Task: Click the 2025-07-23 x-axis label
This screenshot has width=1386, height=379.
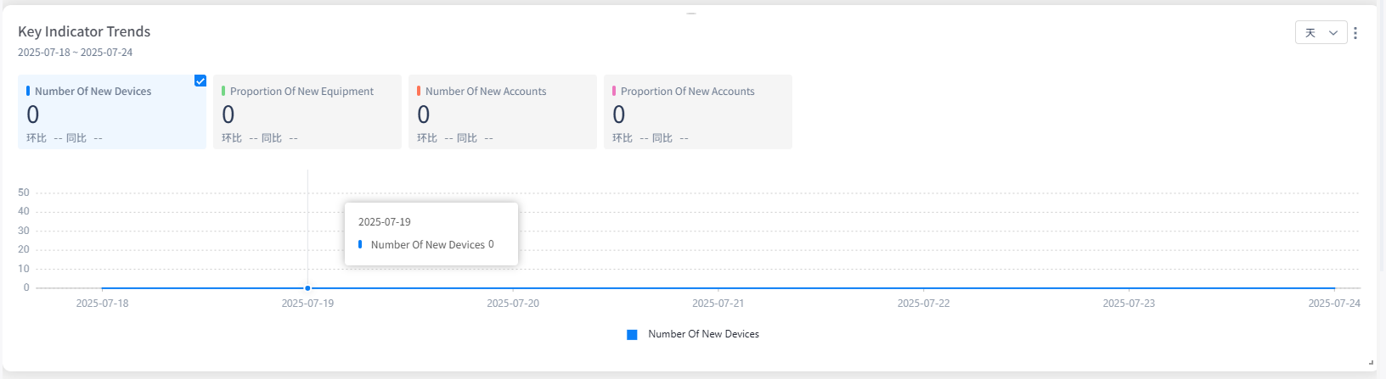Action: [x=1129, y=304]
